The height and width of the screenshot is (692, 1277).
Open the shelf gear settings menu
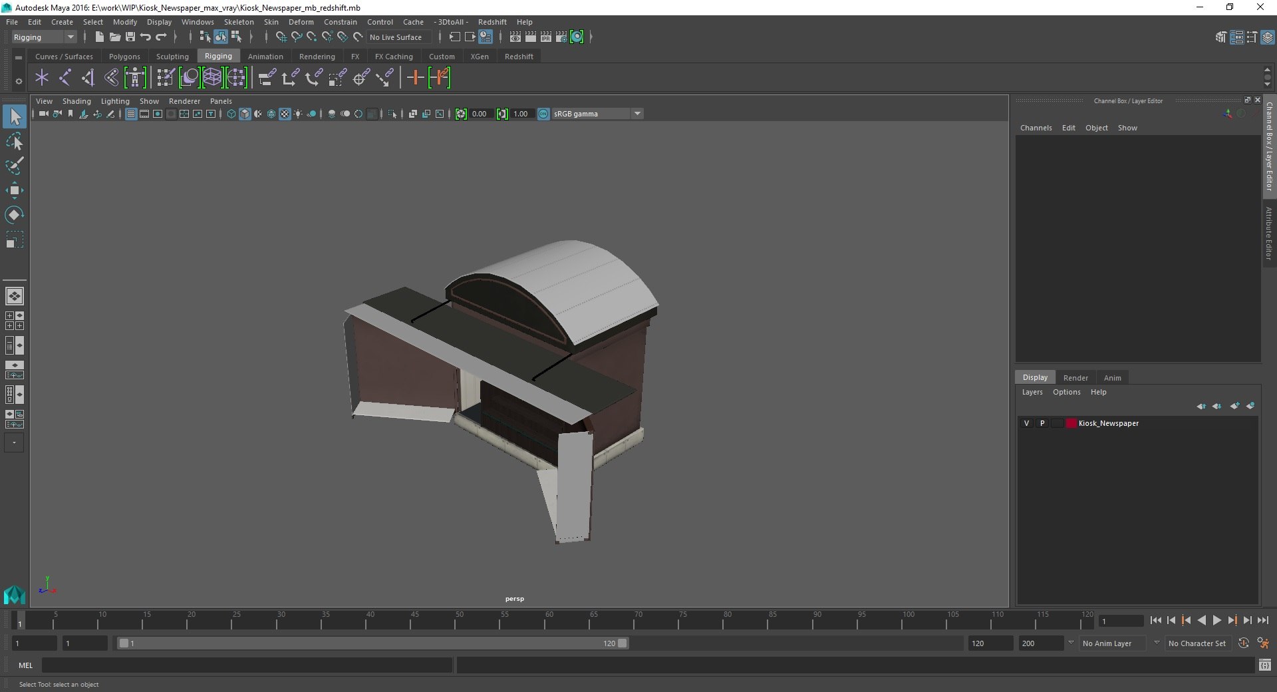coord(19,81)
